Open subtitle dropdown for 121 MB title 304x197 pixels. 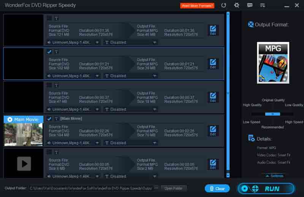[x=131, y=43]
